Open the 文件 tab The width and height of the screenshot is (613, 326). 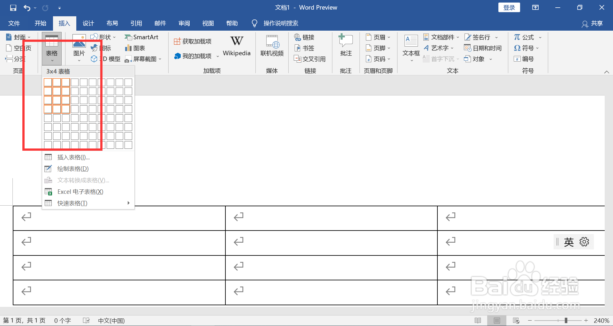[x=14, y=23]
